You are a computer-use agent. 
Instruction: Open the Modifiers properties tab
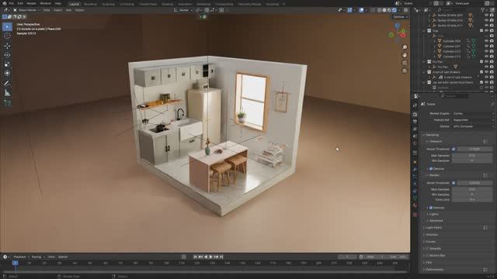pyautogui.click(x=415, y=170)
